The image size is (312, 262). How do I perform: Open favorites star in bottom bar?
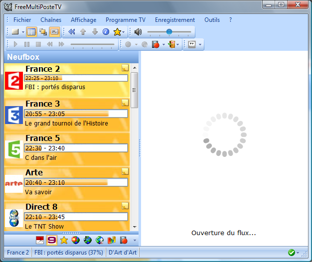64,240
